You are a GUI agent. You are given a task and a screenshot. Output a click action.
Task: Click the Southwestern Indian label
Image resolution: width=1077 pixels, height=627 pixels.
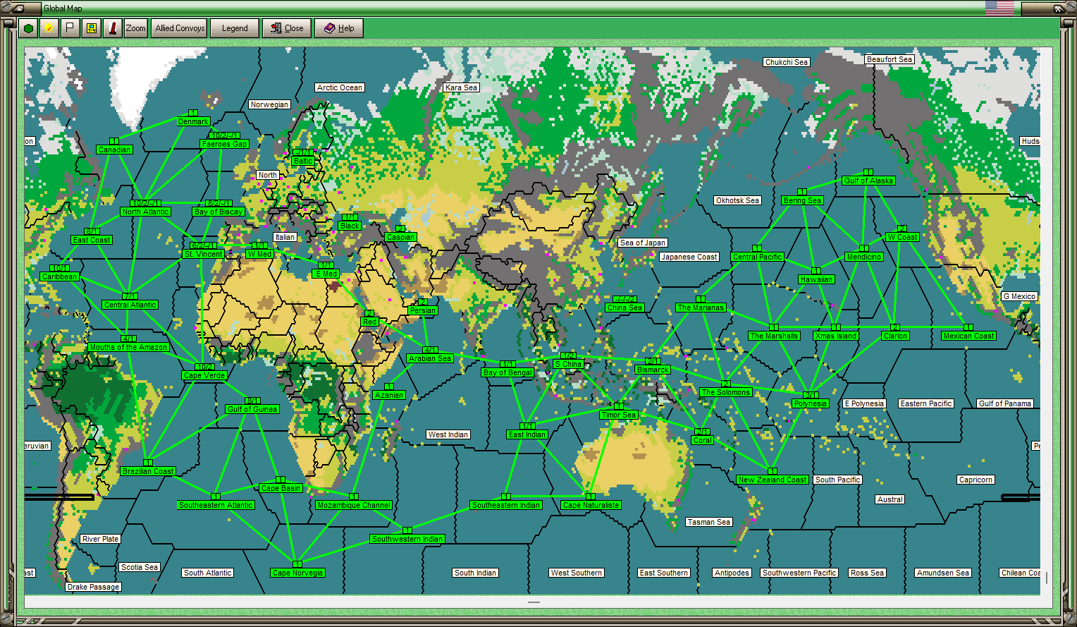[x=407, y=539]
